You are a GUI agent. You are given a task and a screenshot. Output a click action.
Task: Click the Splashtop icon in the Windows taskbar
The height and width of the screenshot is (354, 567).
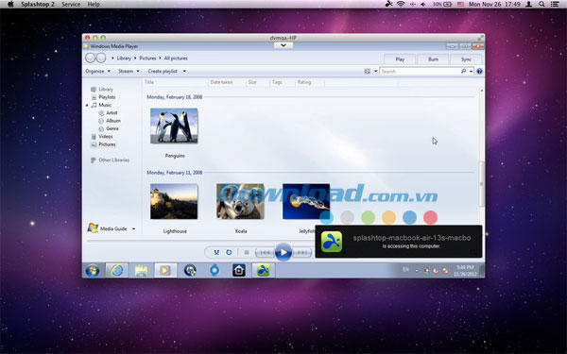pyautogui.click(x=264, y=270)
